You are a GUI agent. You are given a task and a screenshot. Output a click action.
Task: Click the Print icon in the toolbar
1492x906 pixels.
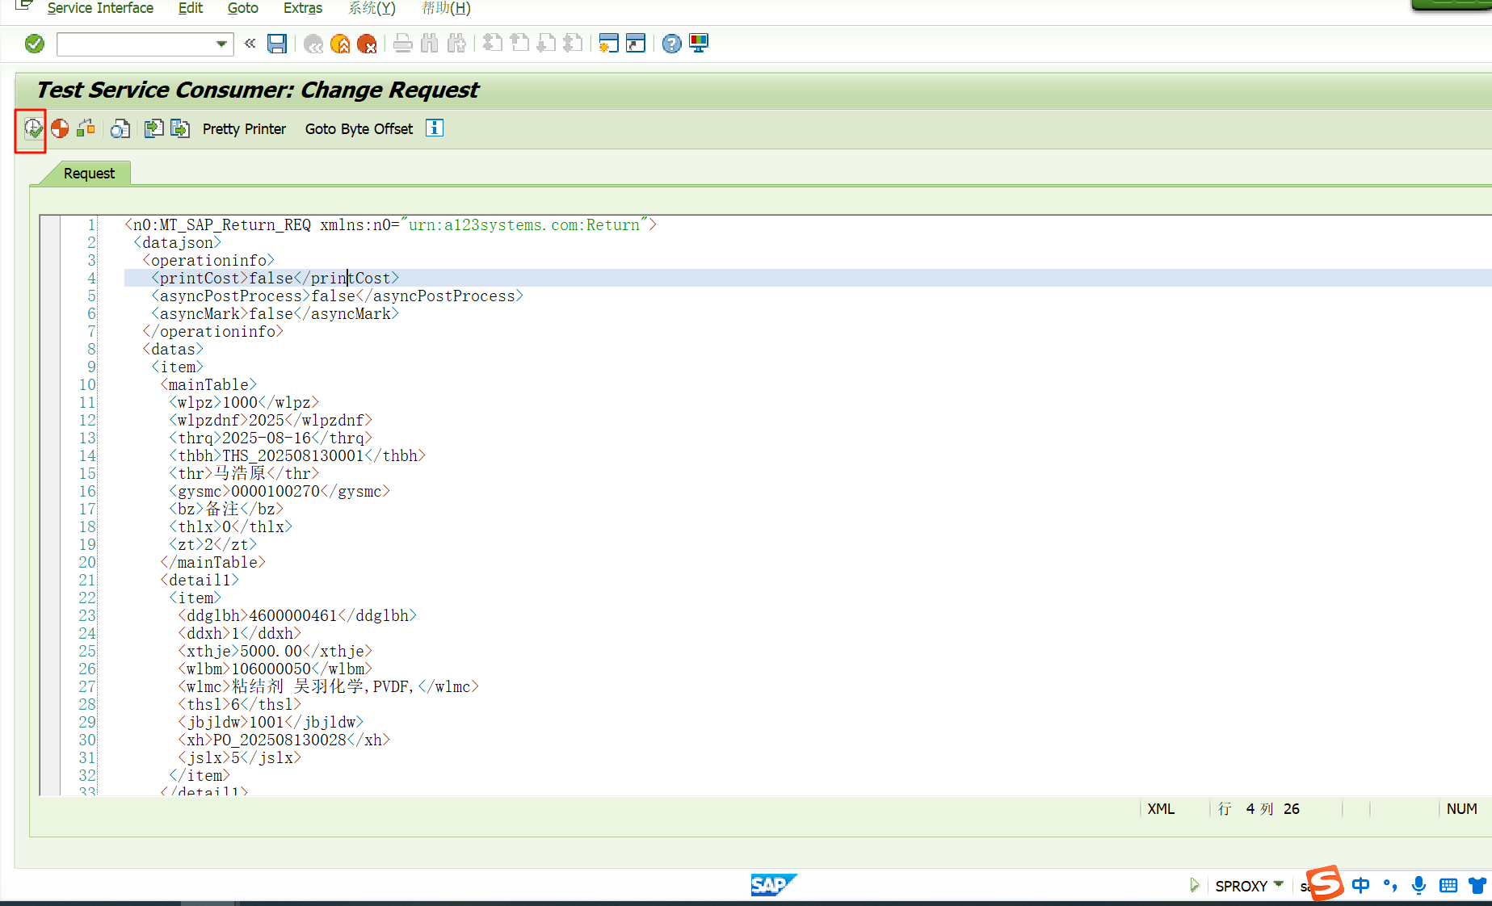pyautogui.click(x=402, y=44)
